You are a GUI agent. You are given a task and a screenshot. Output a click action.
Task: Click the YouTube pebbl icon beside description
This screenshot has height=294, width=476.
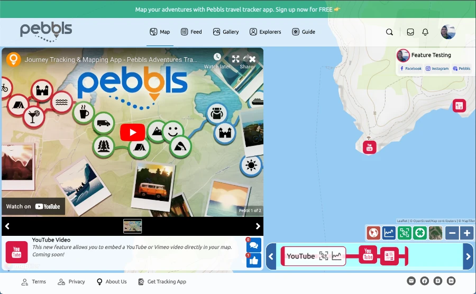[17, 252]
